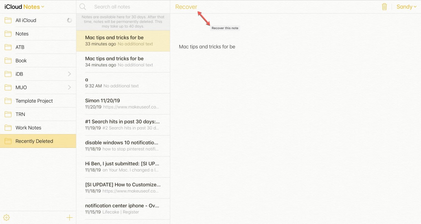This screenshot has width=421, height=224.
Task: Click the trash delete icon
Action: 384,7
